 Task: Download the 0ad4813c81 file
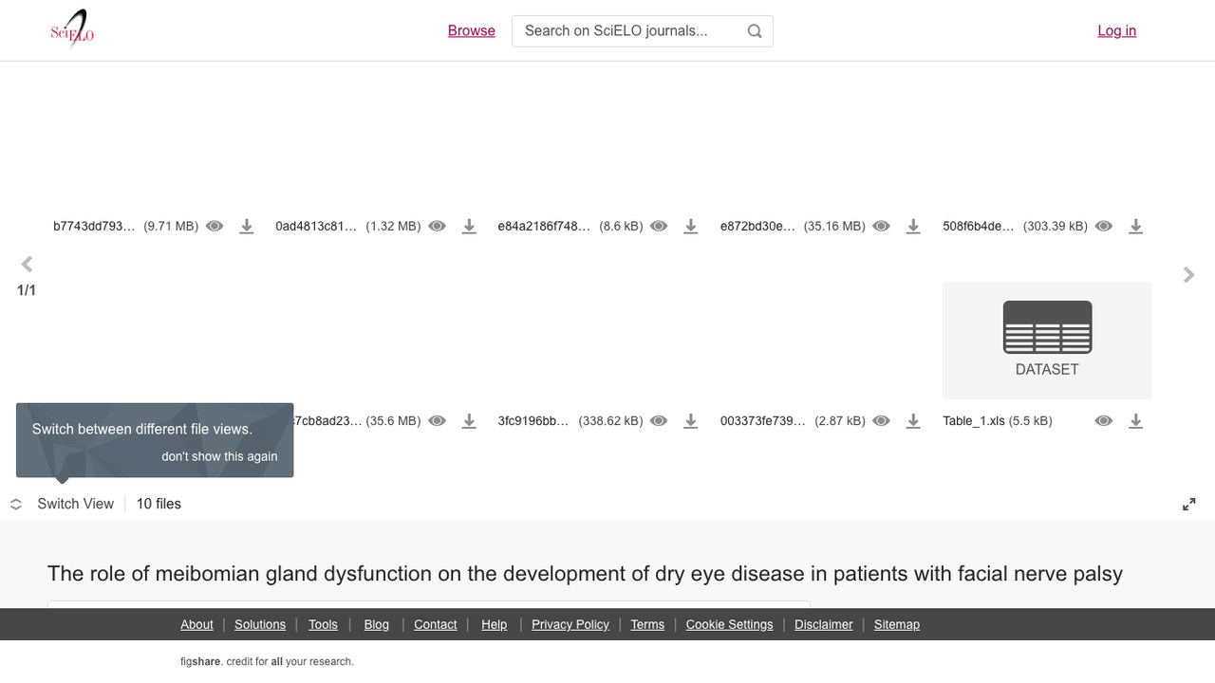pyautogui.click(x=469, y=227)
